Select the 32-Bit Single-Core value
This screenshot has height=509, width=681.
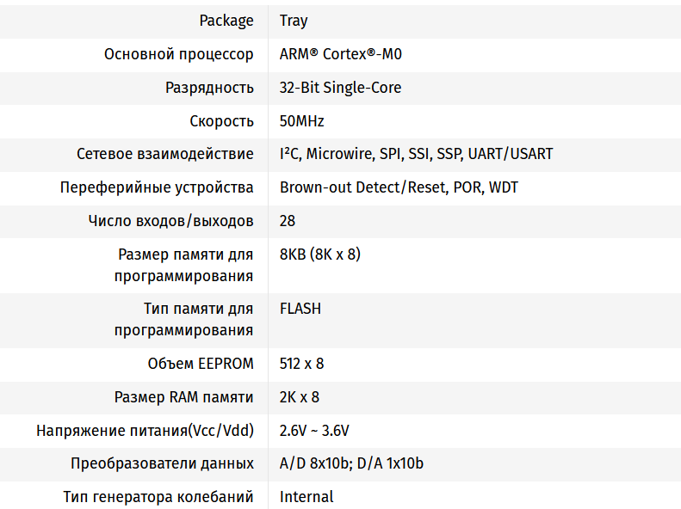pyautogui.click(x=340, y=88)
